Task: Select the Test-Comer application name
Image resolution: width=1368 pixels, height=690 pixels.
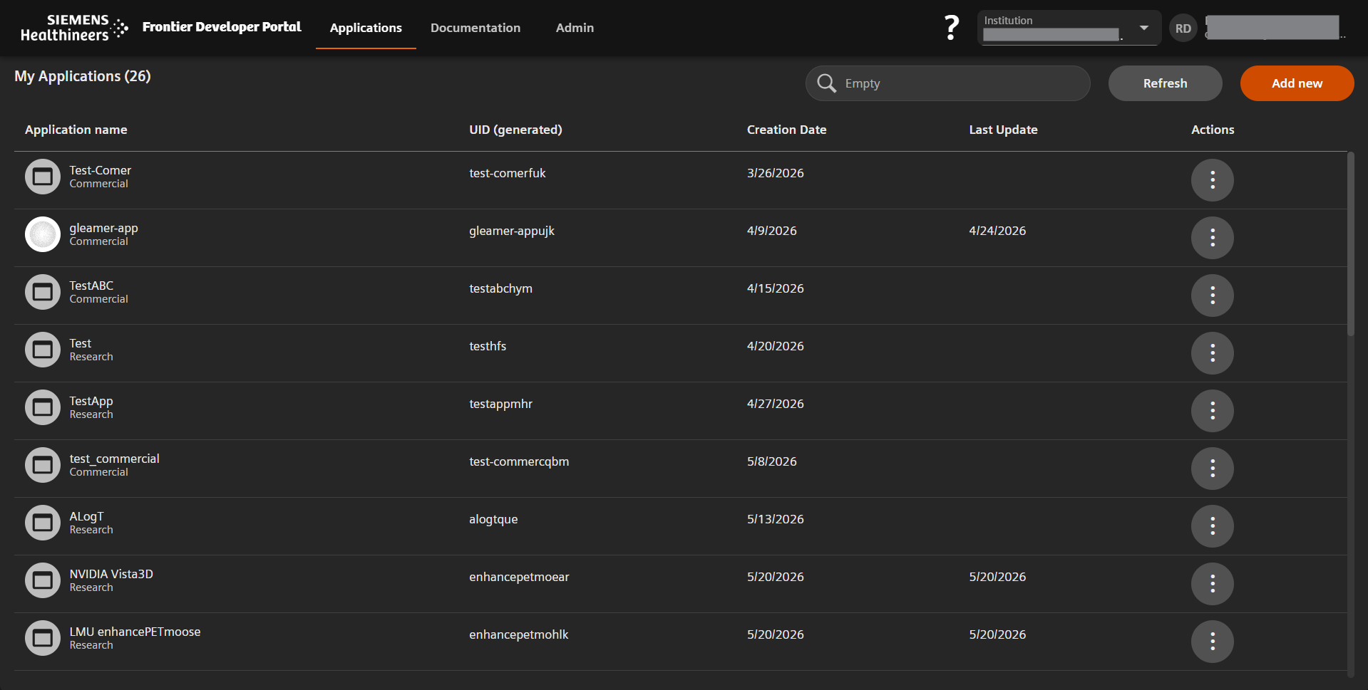Action: point(100,170)
